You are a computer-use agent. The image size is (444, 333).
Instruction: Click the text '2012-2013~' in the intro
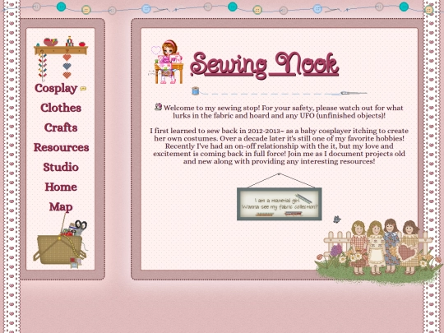266,131
